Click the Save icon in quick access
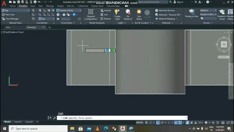 tap(19, 2)
